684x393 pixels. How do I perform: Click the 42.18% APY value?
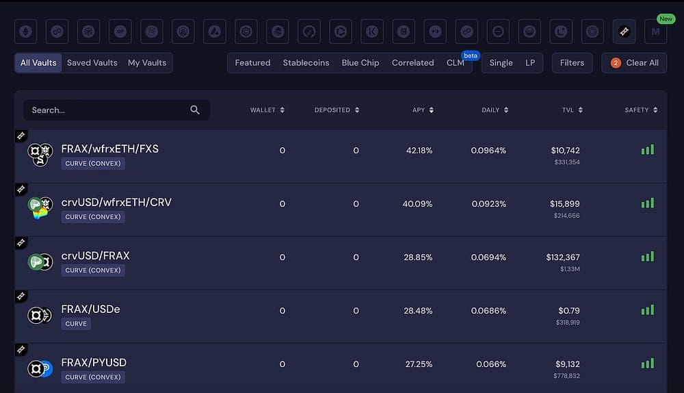pyautogui.click(x=419, y=151)
